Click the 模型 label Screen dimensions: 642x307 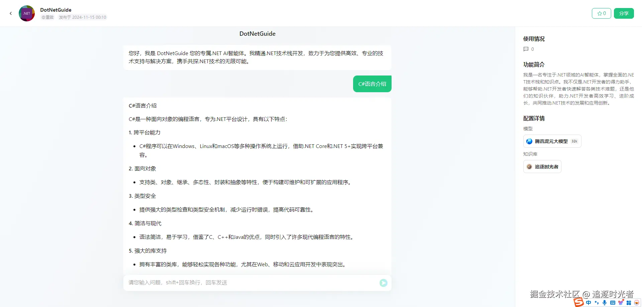[528, 129]
